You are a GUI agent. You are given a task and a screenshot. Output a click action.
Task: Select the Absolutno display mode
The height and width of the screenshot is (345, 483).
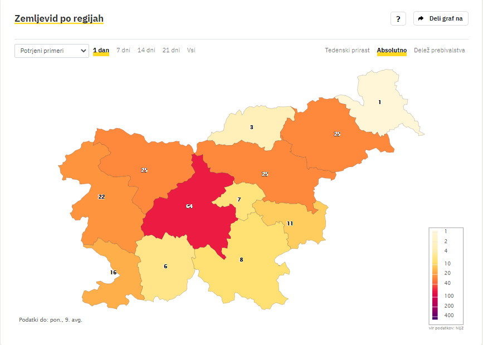392,51
